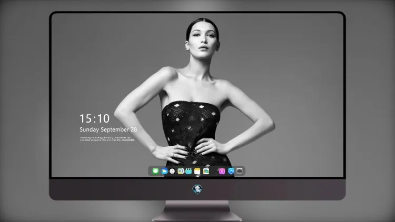
Task: Open the green Messages app in dock
Action: pos(155,171)
